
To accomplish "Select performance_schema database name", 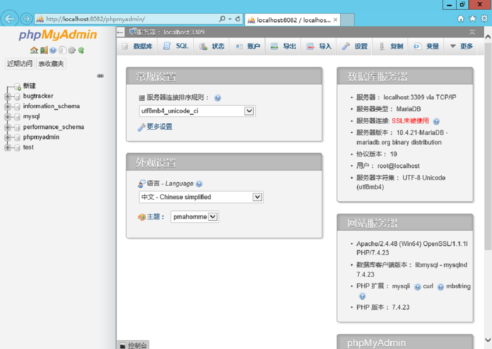I will (x=54, y=127).
